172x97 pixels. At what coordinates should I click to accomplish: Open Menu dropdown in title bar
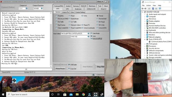tap(100, 2)
